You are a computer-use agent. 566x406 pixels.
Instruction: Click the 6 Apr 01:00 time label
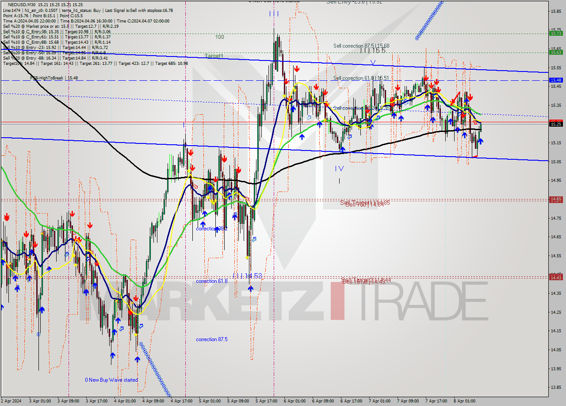[x=295, y=401]
